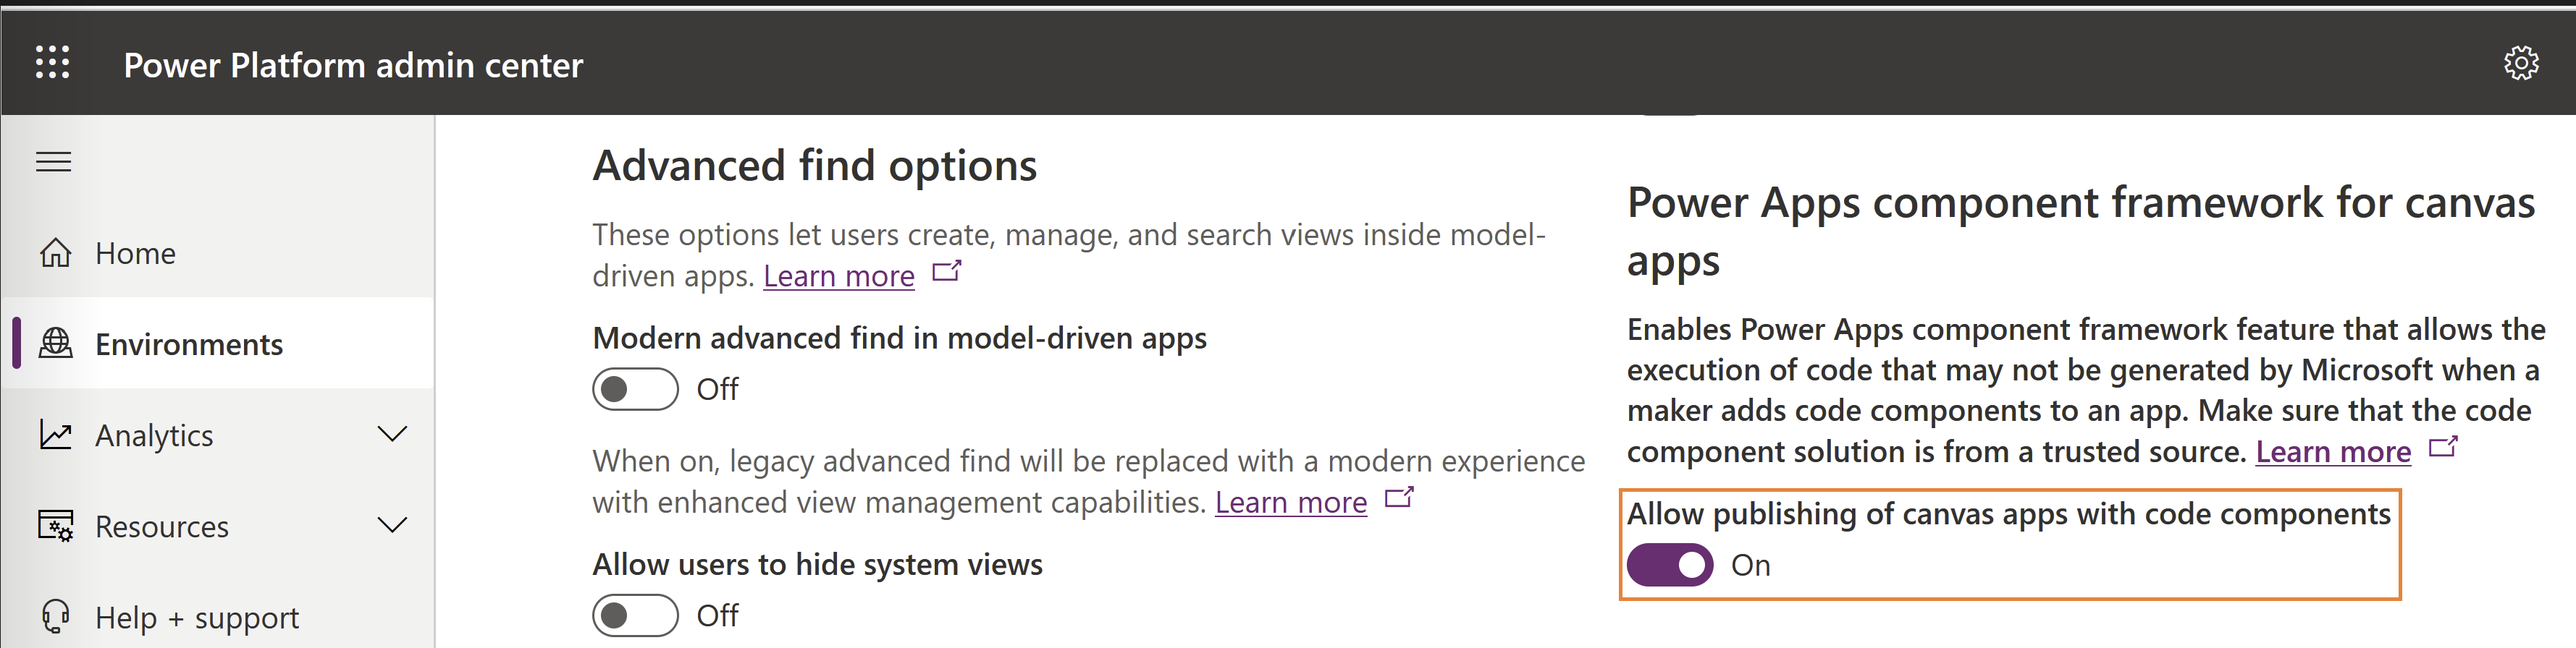Click the external link icon beside advanced find Learn more
Screen dimensions: 2576x648
(947, 270)
